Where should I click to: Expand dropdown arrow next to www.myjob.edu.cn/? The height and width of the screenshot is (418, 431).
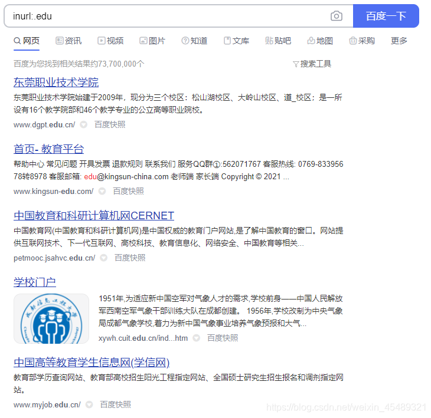pyautogui.click(x=89, y=405)
